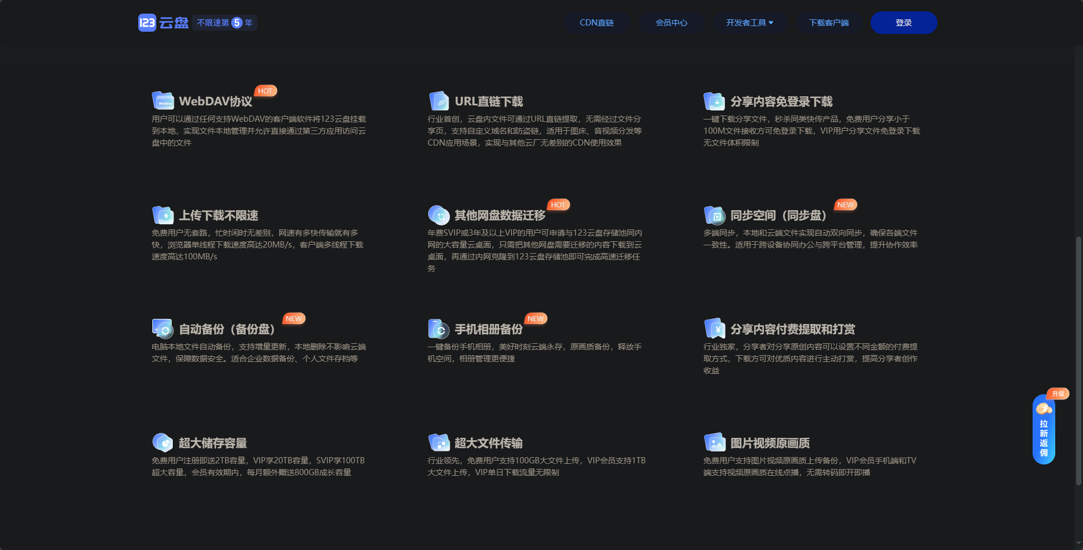Click the 123云盘 logo
The image size is (1083, 550).
click(163, 23)
